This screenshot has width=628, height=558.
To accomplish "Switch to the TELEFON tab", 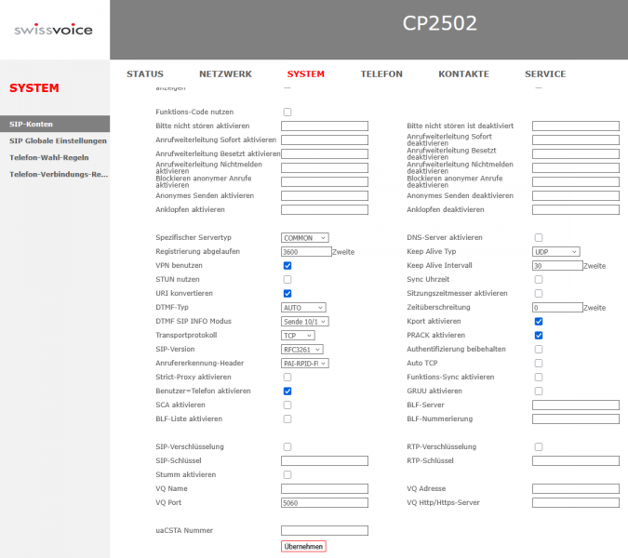I will coord(381,74).
